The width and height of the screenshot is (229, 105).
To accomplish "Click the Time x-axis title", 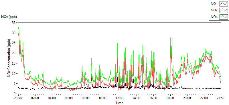I will (x=119, y=103).
